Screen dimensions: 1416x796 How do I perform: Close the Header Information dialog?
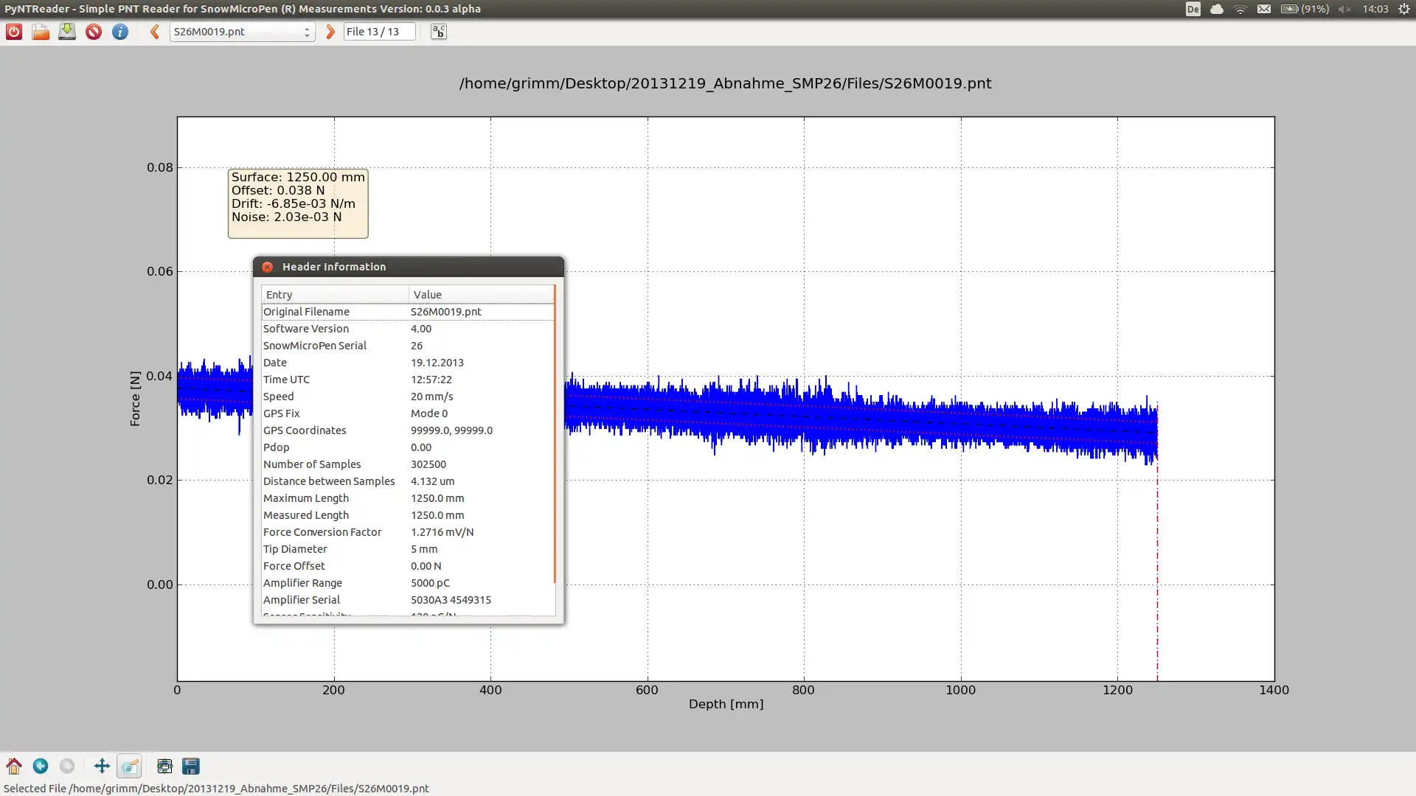coord(268,267)
